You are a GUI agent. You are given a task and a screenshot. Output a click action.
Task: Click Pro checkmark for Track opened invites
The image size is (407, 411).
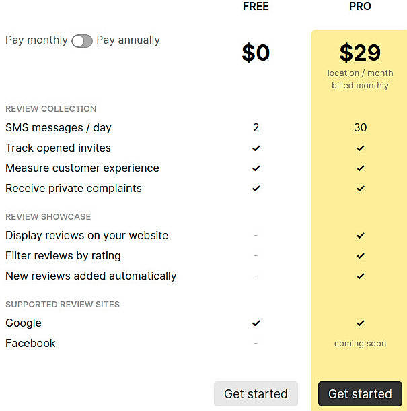[x=361, y=148]
